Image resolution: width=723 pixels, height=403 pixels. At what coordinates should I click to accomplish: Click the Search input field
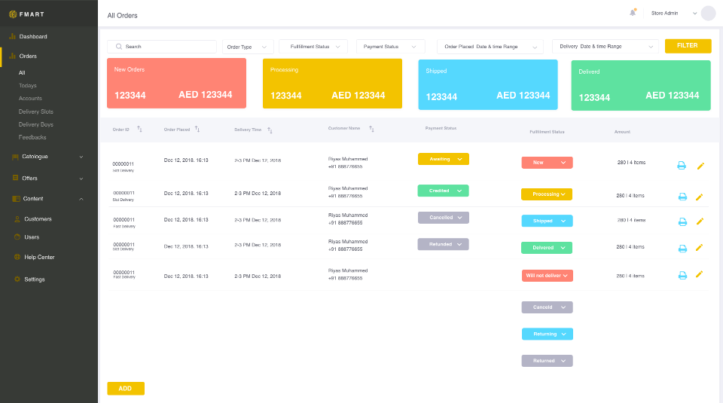coord(162,47)
